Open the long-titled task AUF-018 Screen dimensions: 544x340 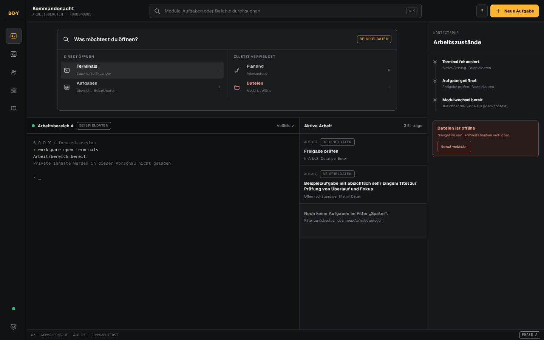click(363, 185)
